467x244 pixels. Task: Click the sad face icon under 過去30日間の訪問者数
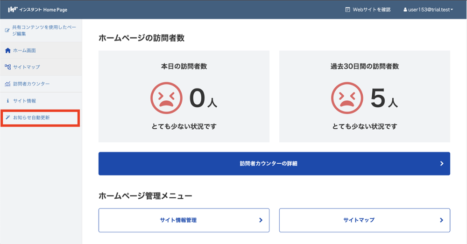(346, 98)
